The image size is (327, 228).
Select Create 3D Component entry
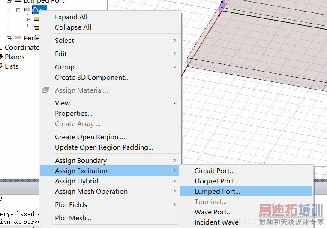92,78
